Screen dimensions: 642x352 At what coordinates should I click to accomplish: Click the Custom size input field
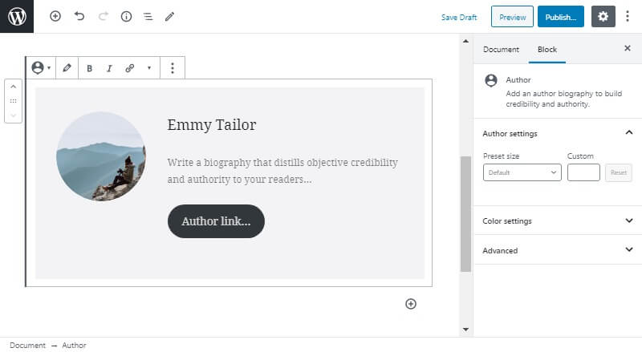tap(583, 172)
